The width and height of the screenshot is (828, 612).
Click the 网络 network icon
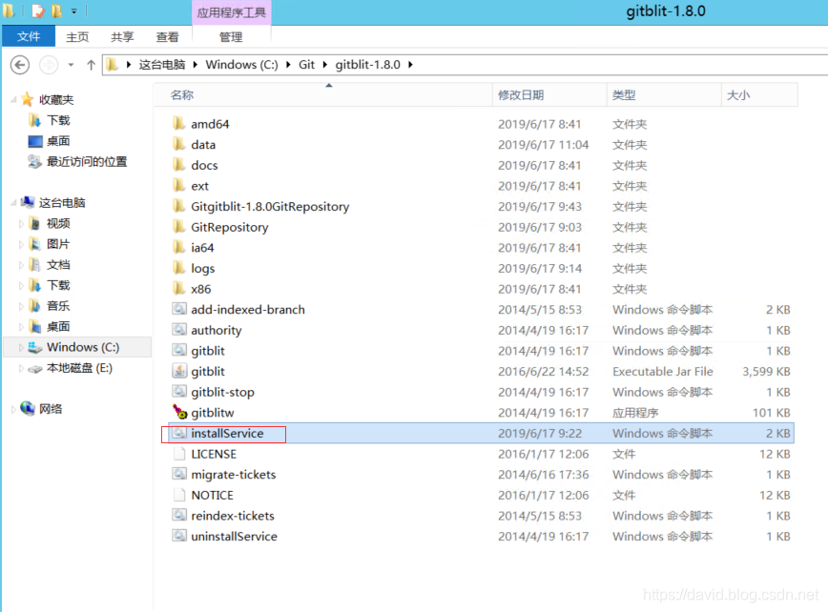[28, 408]
